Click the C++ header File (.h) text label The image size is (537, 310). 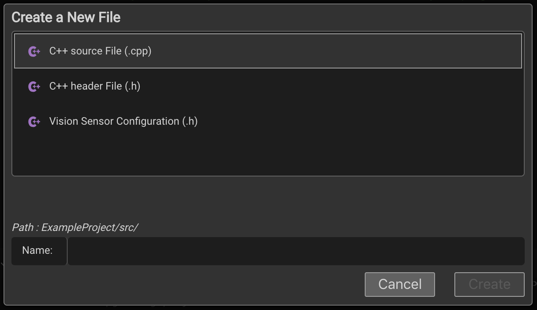point(95,86)
